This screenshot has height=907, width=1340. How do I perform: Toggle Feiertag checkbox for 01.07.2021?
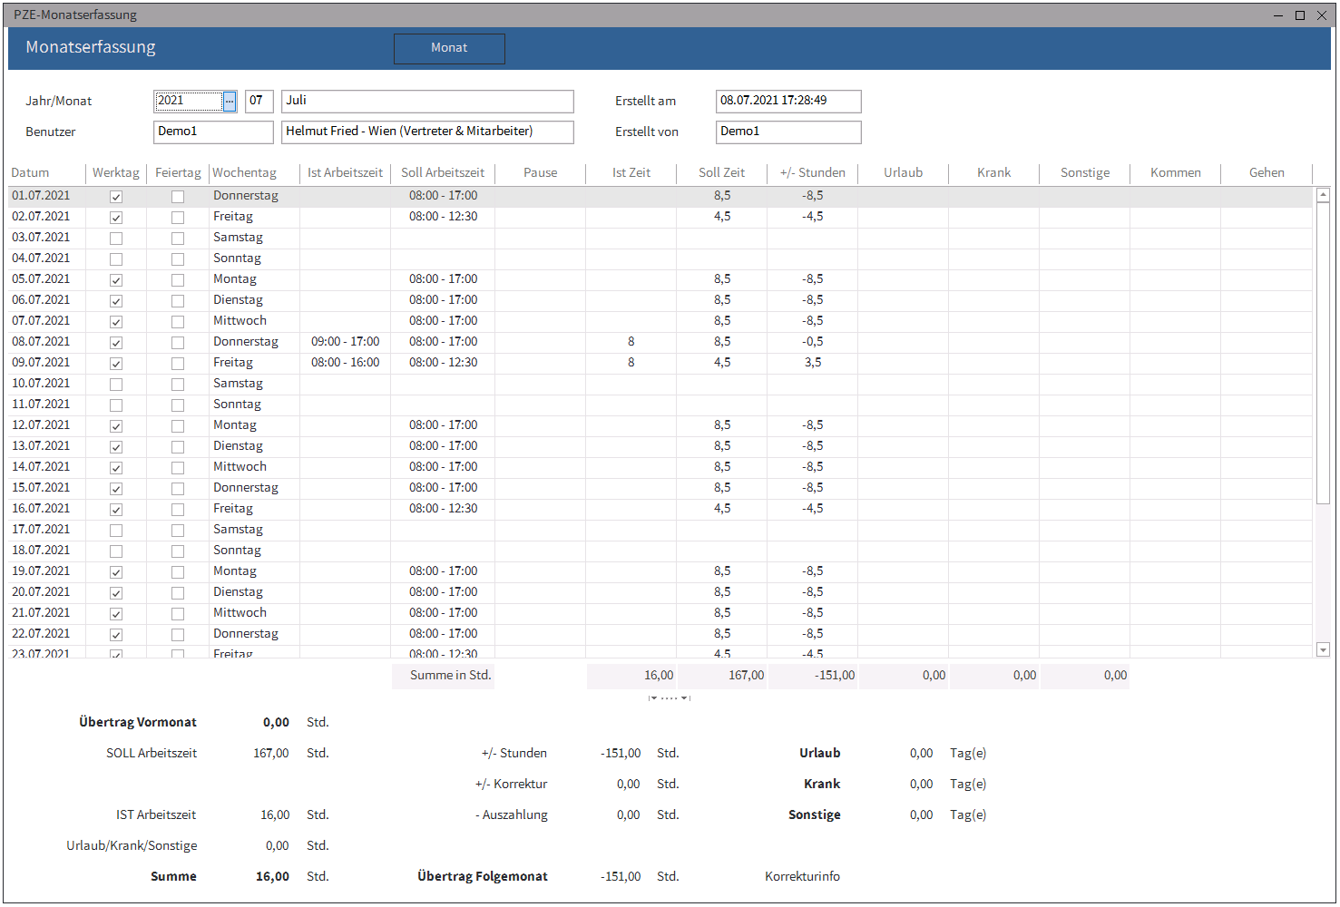tap(178, 197)
